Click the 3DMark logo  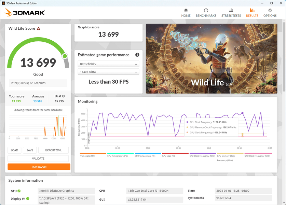[25, 12]
